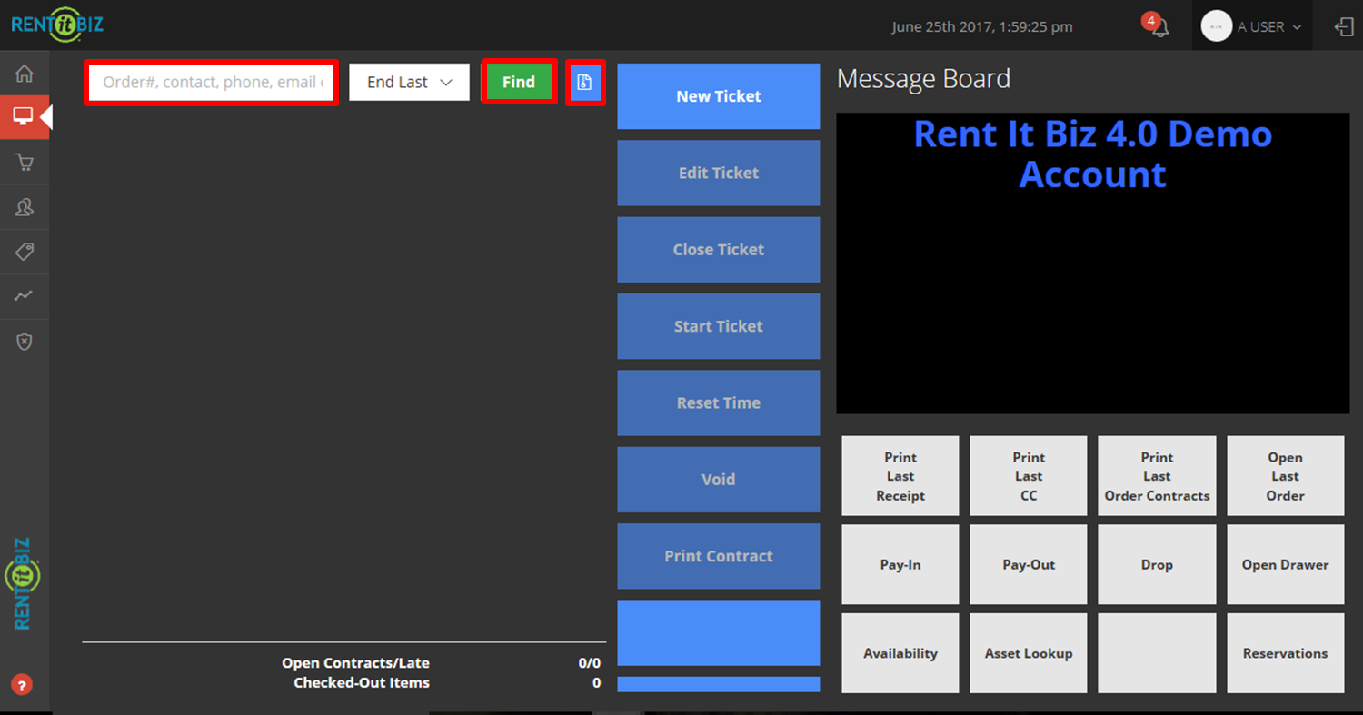The image size is (1363, 715).
Task: Click the date and time display
Action: [x=982, y=27]
